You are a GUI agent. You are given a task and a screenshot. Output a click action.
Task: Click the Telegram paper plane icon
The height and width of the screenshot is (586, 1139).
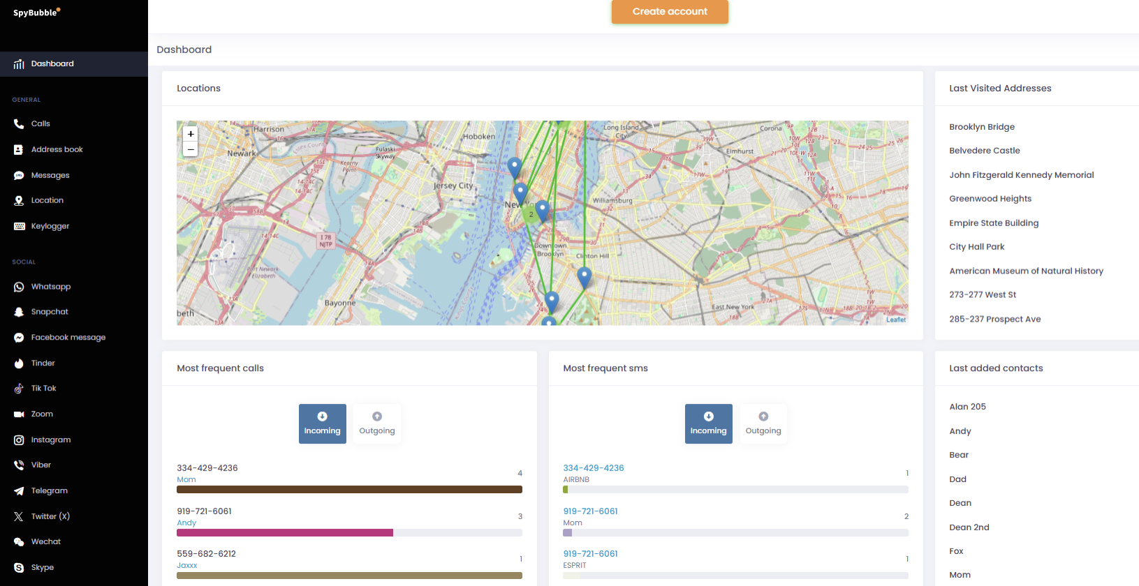19,491
